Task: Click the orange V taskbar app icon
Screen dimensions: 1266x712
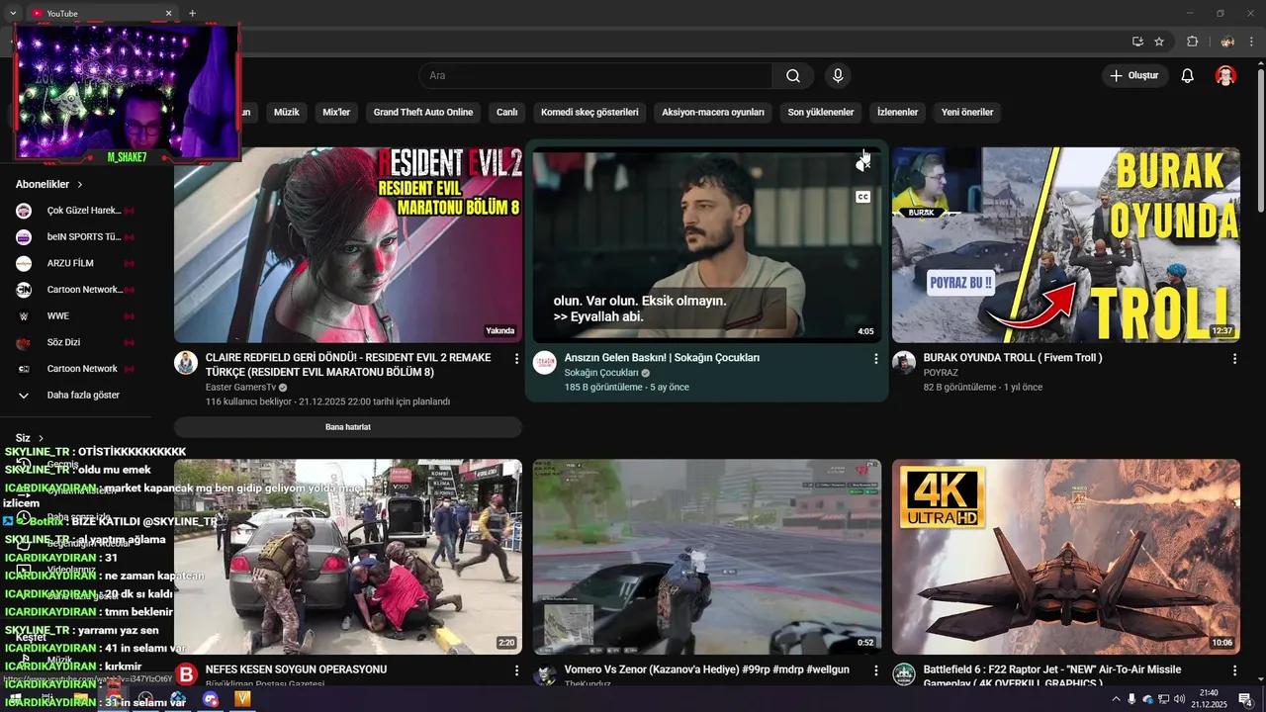Action: (242, 699)
